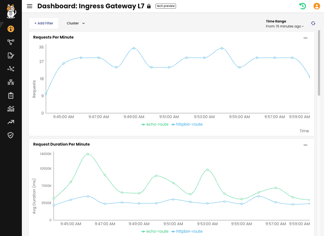
Task: Select the security shield icon in sidebar
Action: pos(11,135)
